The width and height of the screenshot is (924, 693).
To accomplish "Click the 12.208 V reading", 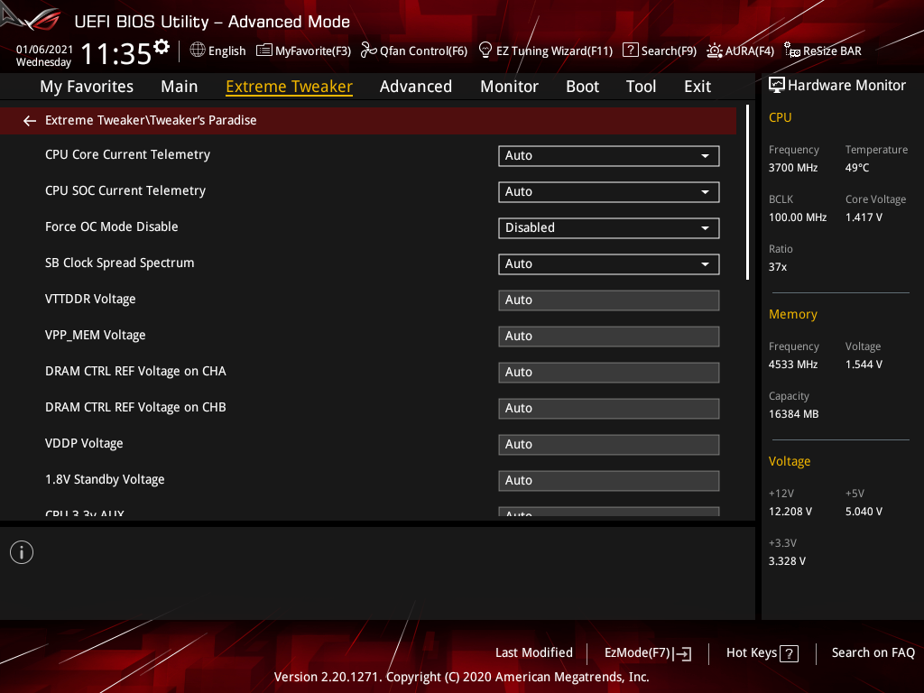I will [790, 512].
